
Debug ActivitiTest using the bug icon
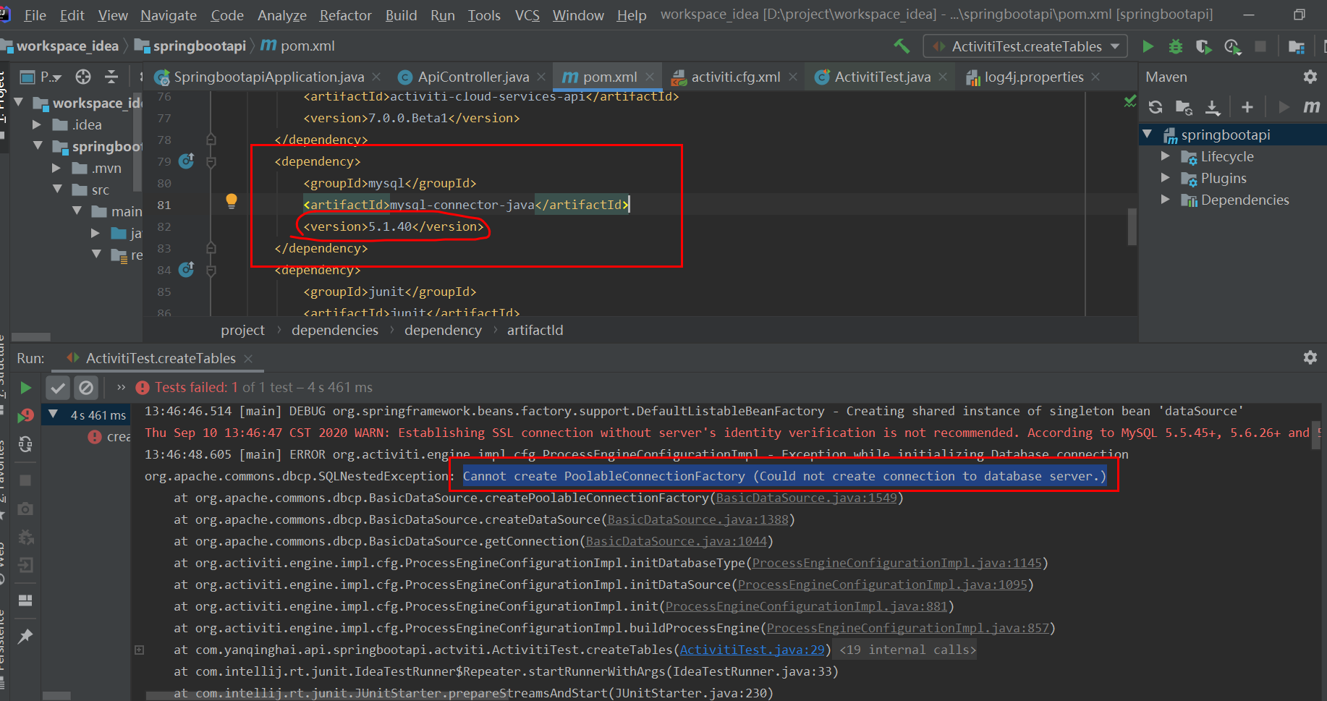(x=1174, y=46)
